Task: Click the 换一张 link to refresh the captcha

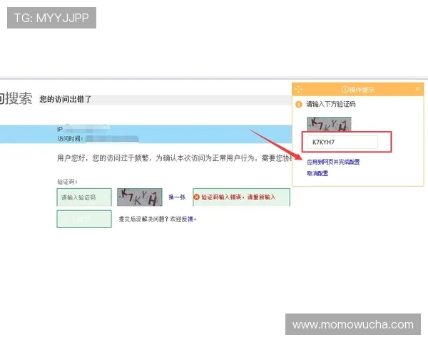Action: pyautogui.click(x=177, y=197)
